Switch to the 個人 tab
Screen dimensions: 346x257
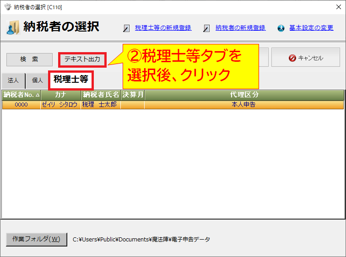pyautogui.click(x=37, y=80)
